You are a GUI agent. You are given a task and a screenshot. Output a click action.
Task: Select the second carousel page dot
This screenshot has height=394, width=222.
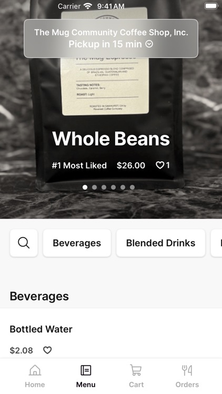pyautogui.click(x=94, y=187)
